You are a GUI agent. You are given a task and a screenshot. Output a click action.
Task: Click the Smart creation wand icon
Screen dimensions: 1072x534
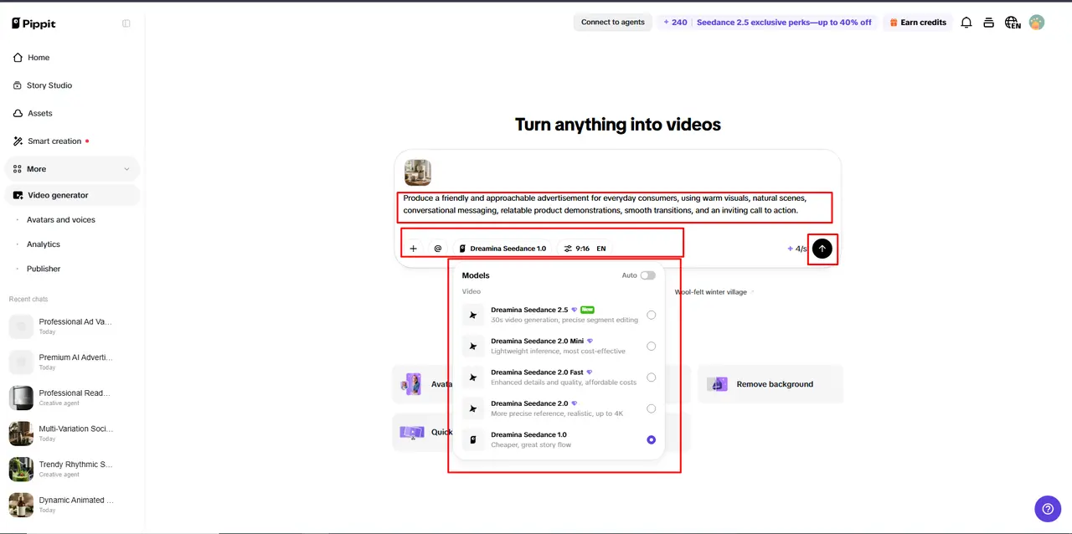click(x=18, y=141)
